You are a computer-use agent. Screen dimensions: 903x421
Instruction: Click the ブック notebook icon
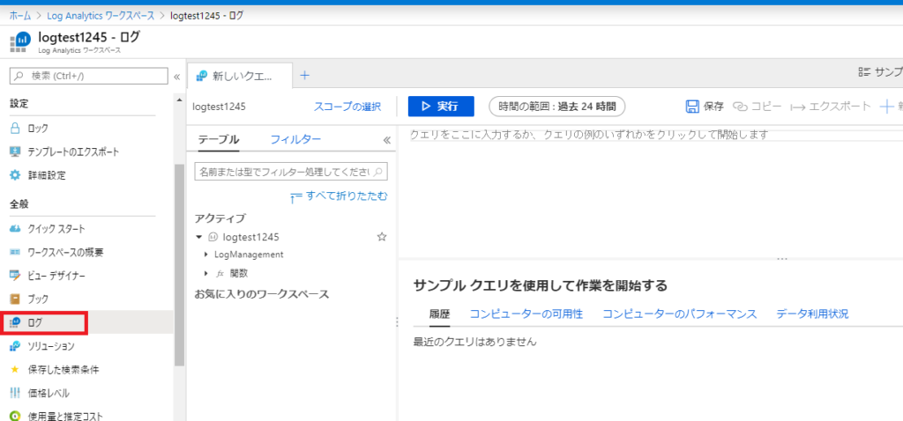16,299
